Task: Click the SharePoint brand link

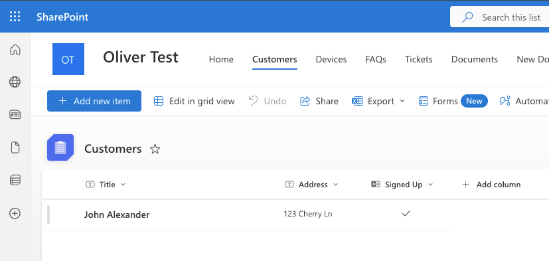Action: [x=62, y=17]
